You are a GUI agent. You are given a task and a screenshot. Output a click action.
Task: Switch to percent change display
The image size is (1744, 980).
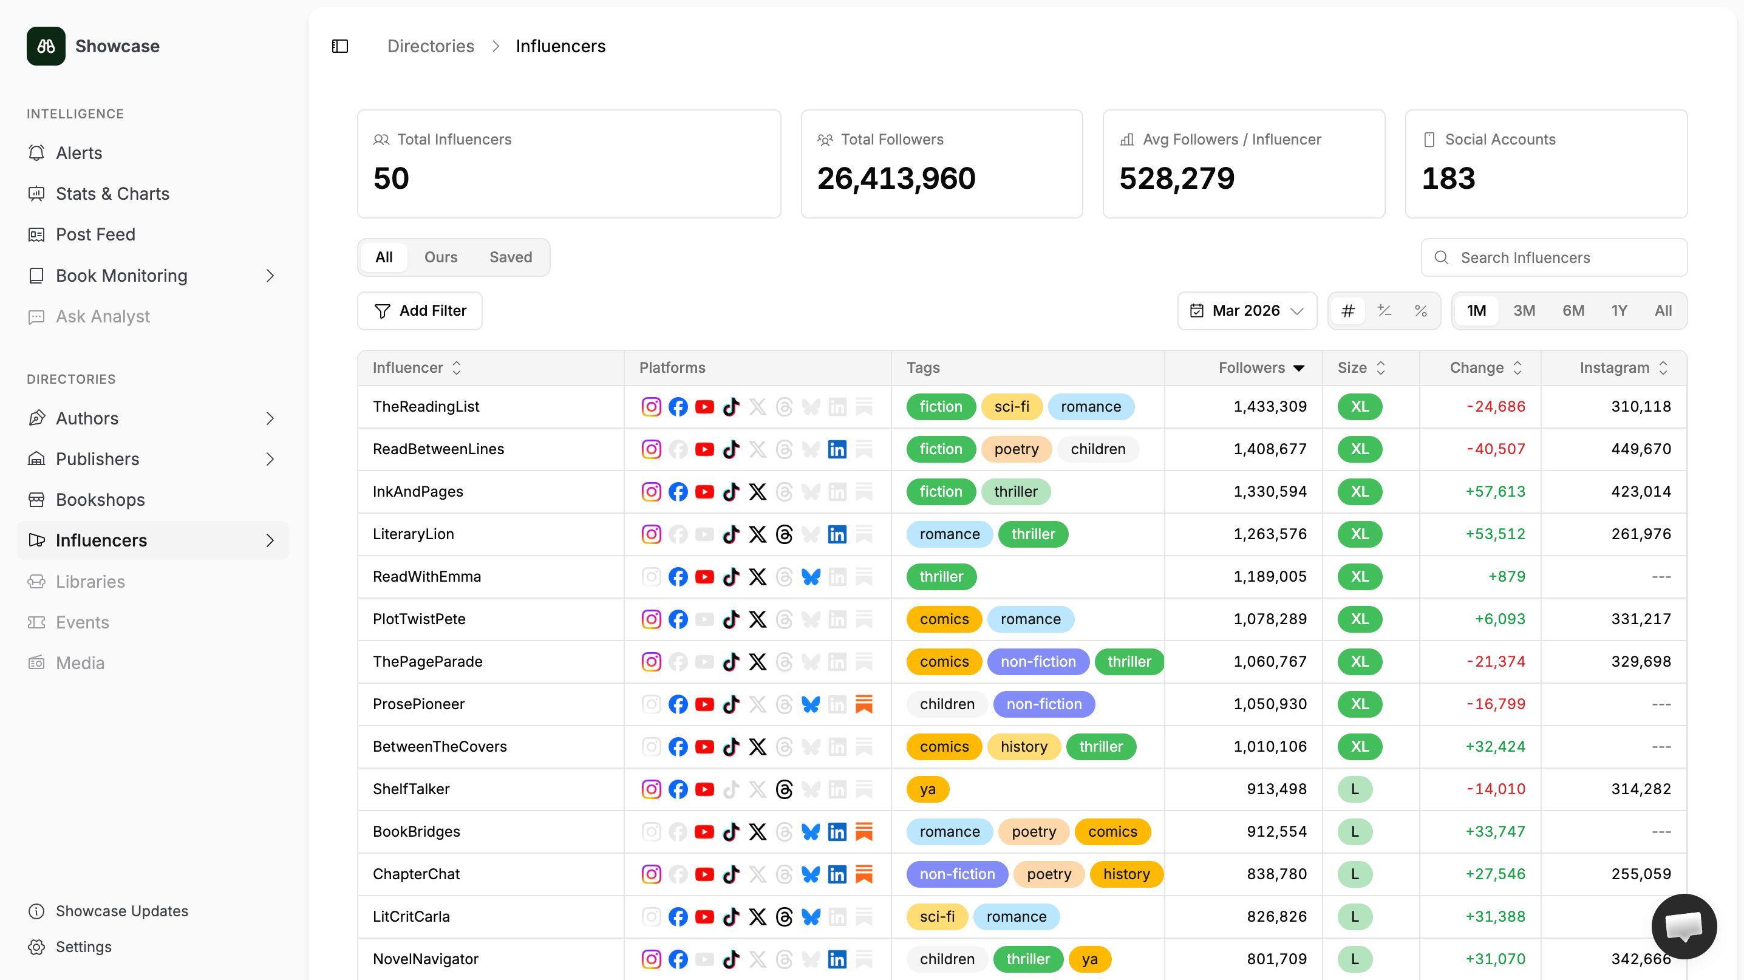pos(1420,311)
